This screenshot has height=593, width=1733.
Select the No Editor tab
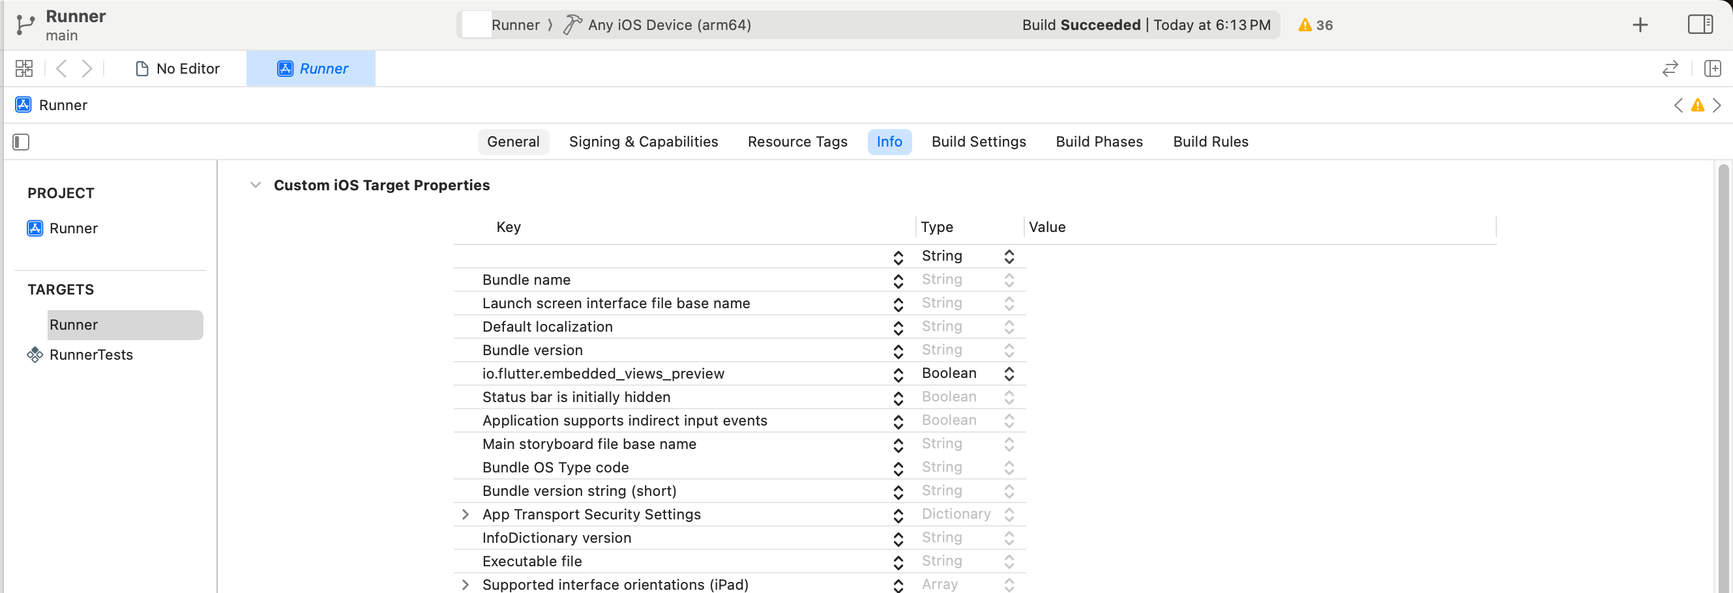(x=178, y=68)
